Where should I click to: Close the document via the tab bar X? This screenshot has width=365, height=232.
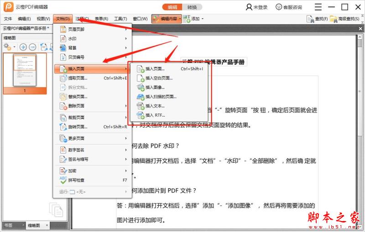(x=360, y=29)
